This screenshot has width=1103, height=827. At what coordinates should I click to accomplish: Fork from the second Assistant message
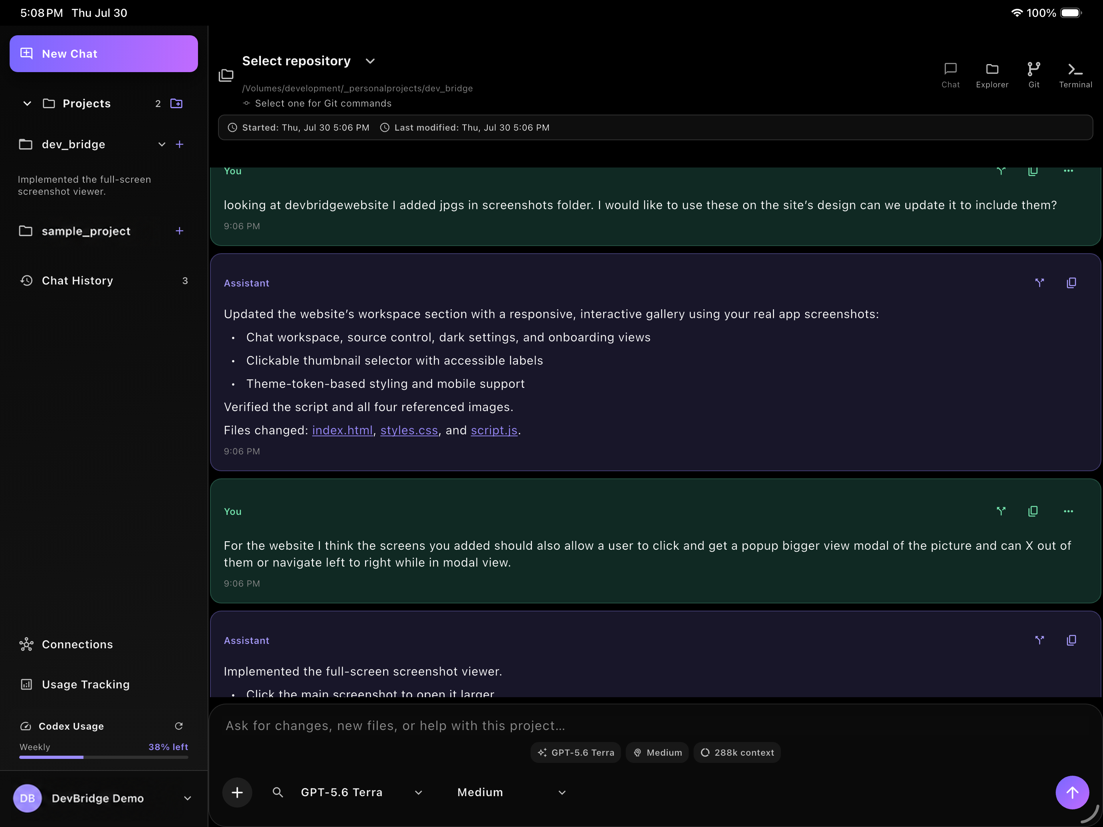point(1040,640)
